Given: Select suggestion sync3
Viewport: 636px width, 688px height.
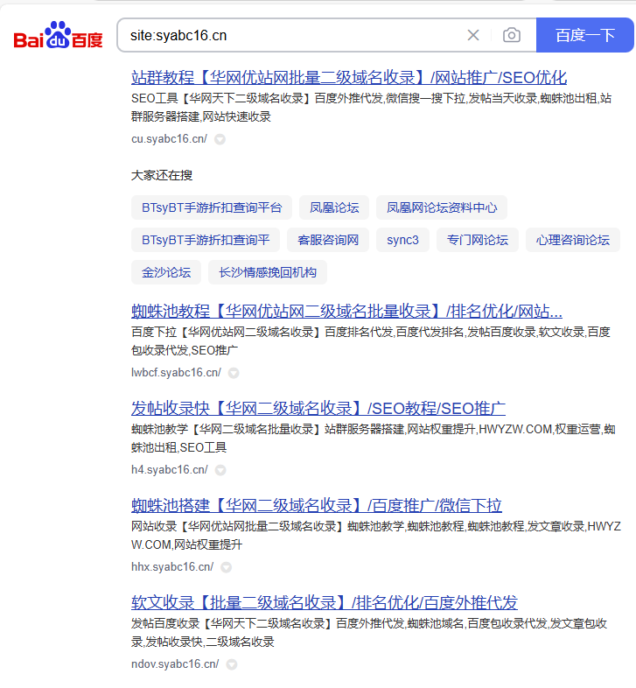Looking at the screenshot, I should [402, 240].
